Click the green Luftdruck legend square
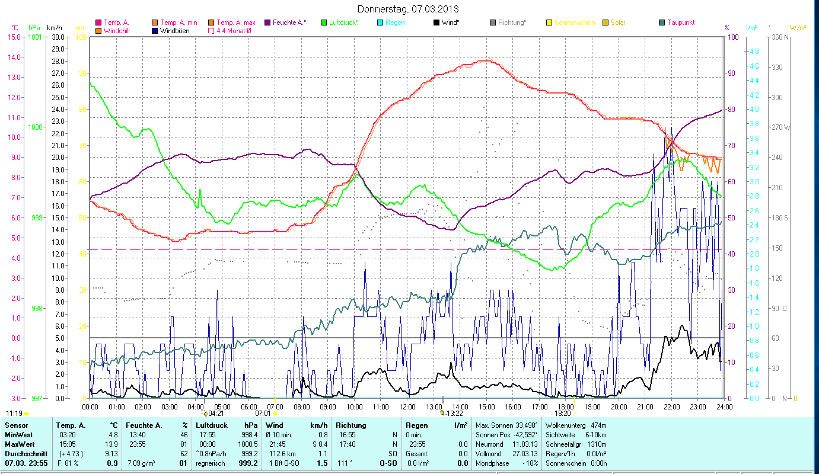This screenshot has width=819, height=474. click(x=324, y=23)
